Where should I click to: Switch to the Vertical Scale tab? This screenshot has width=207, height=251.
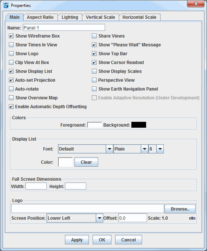100,17
